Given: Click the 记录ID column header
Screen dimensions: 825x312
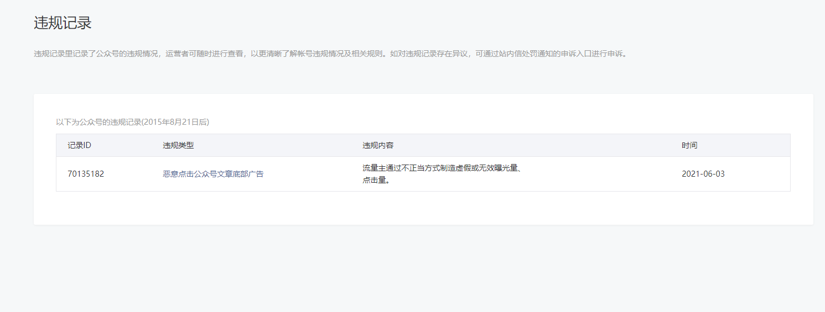Looking at the screenshot, I should [x=80, y=145].
